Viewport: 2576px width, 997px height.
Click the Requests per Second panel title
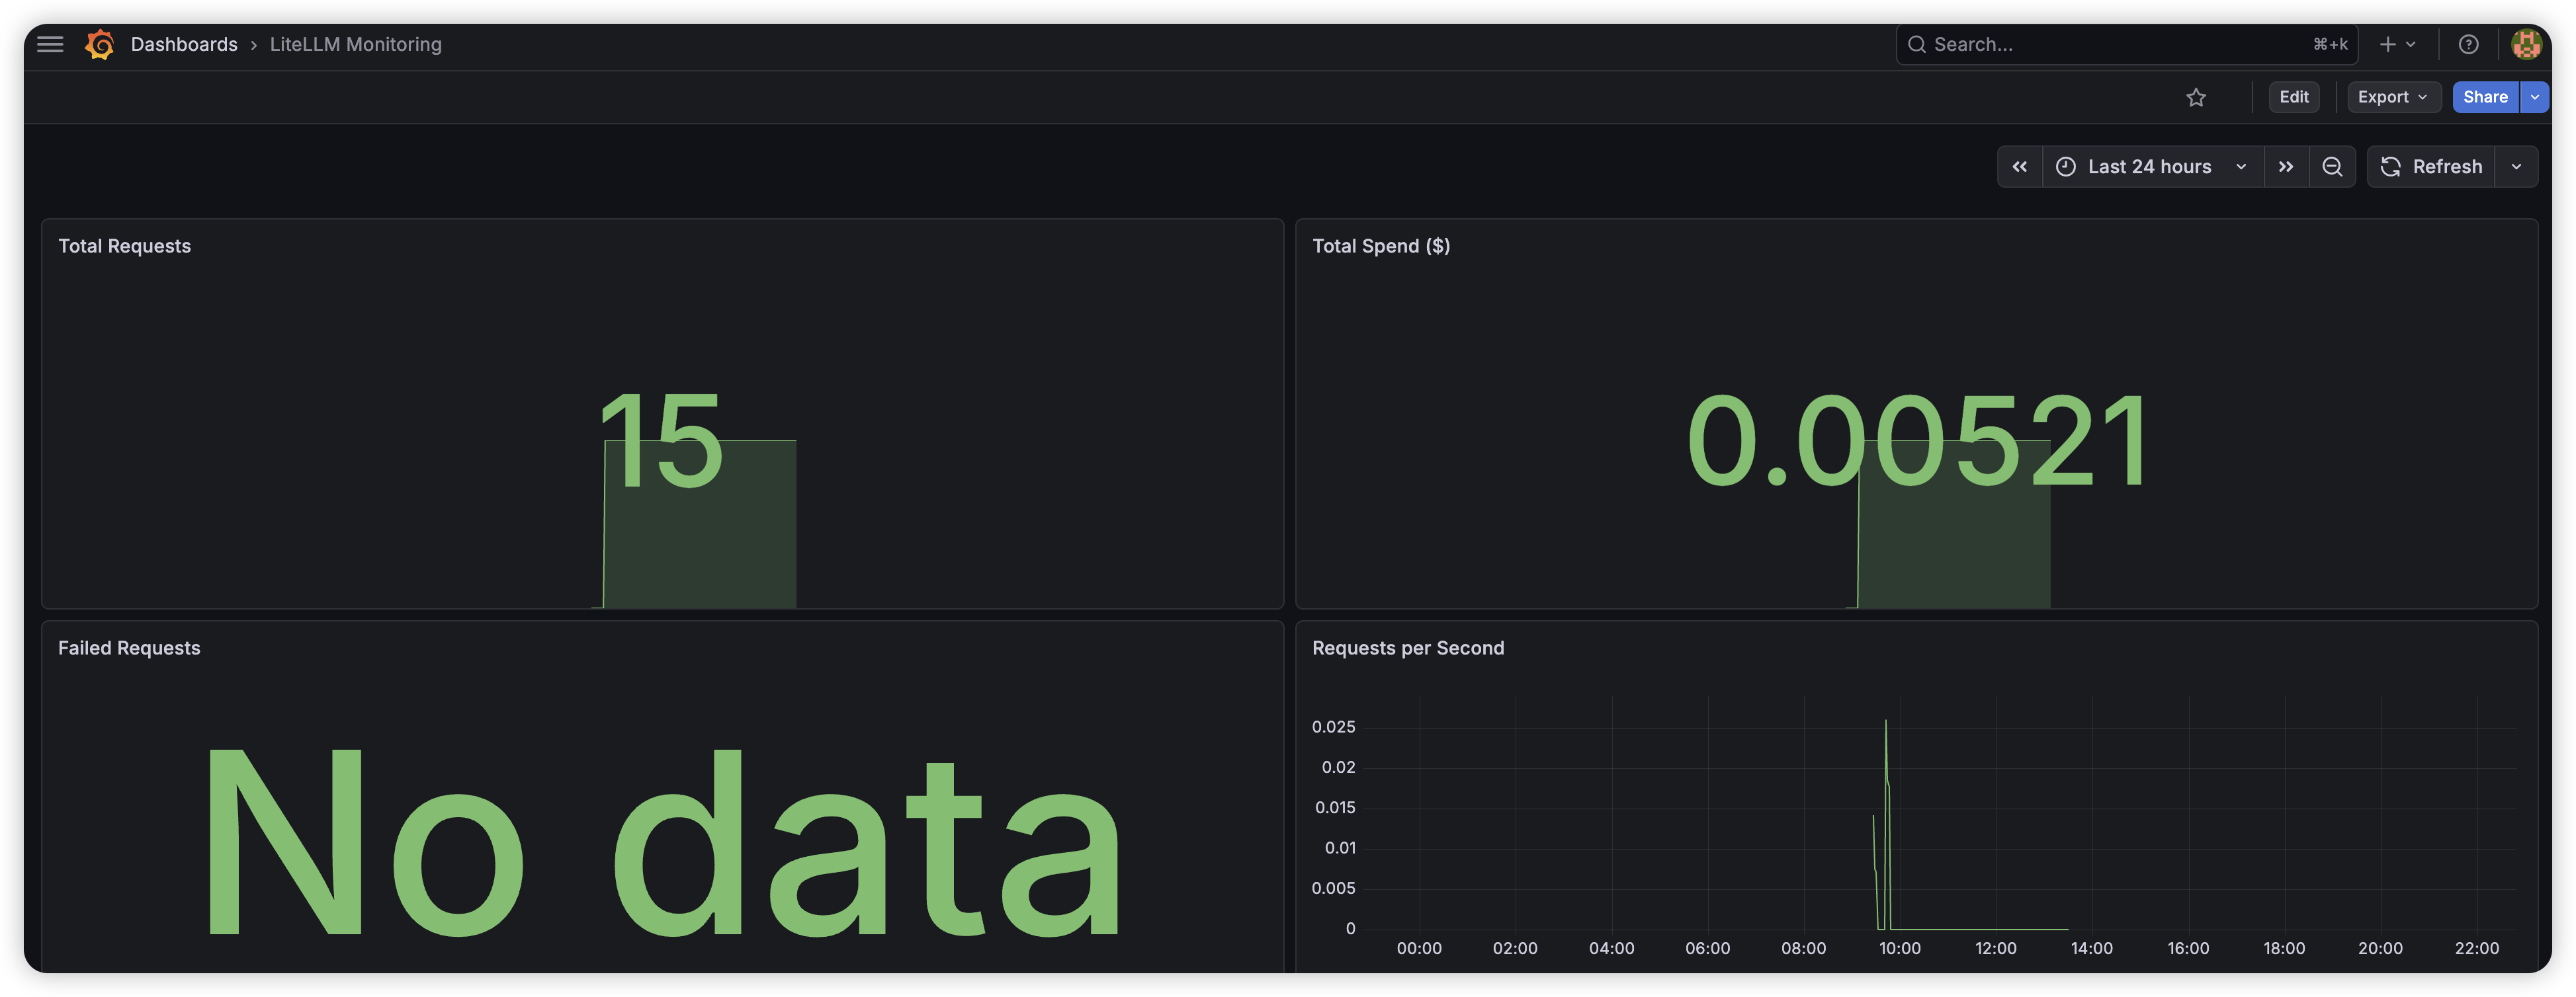point(1407,647)
